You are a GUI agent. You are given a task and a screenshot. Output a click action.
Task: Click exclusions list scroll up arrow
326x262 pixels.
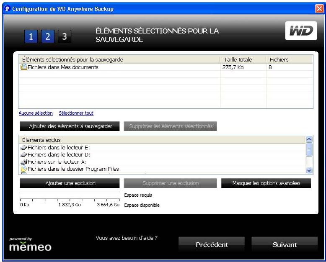pos(309,139)
